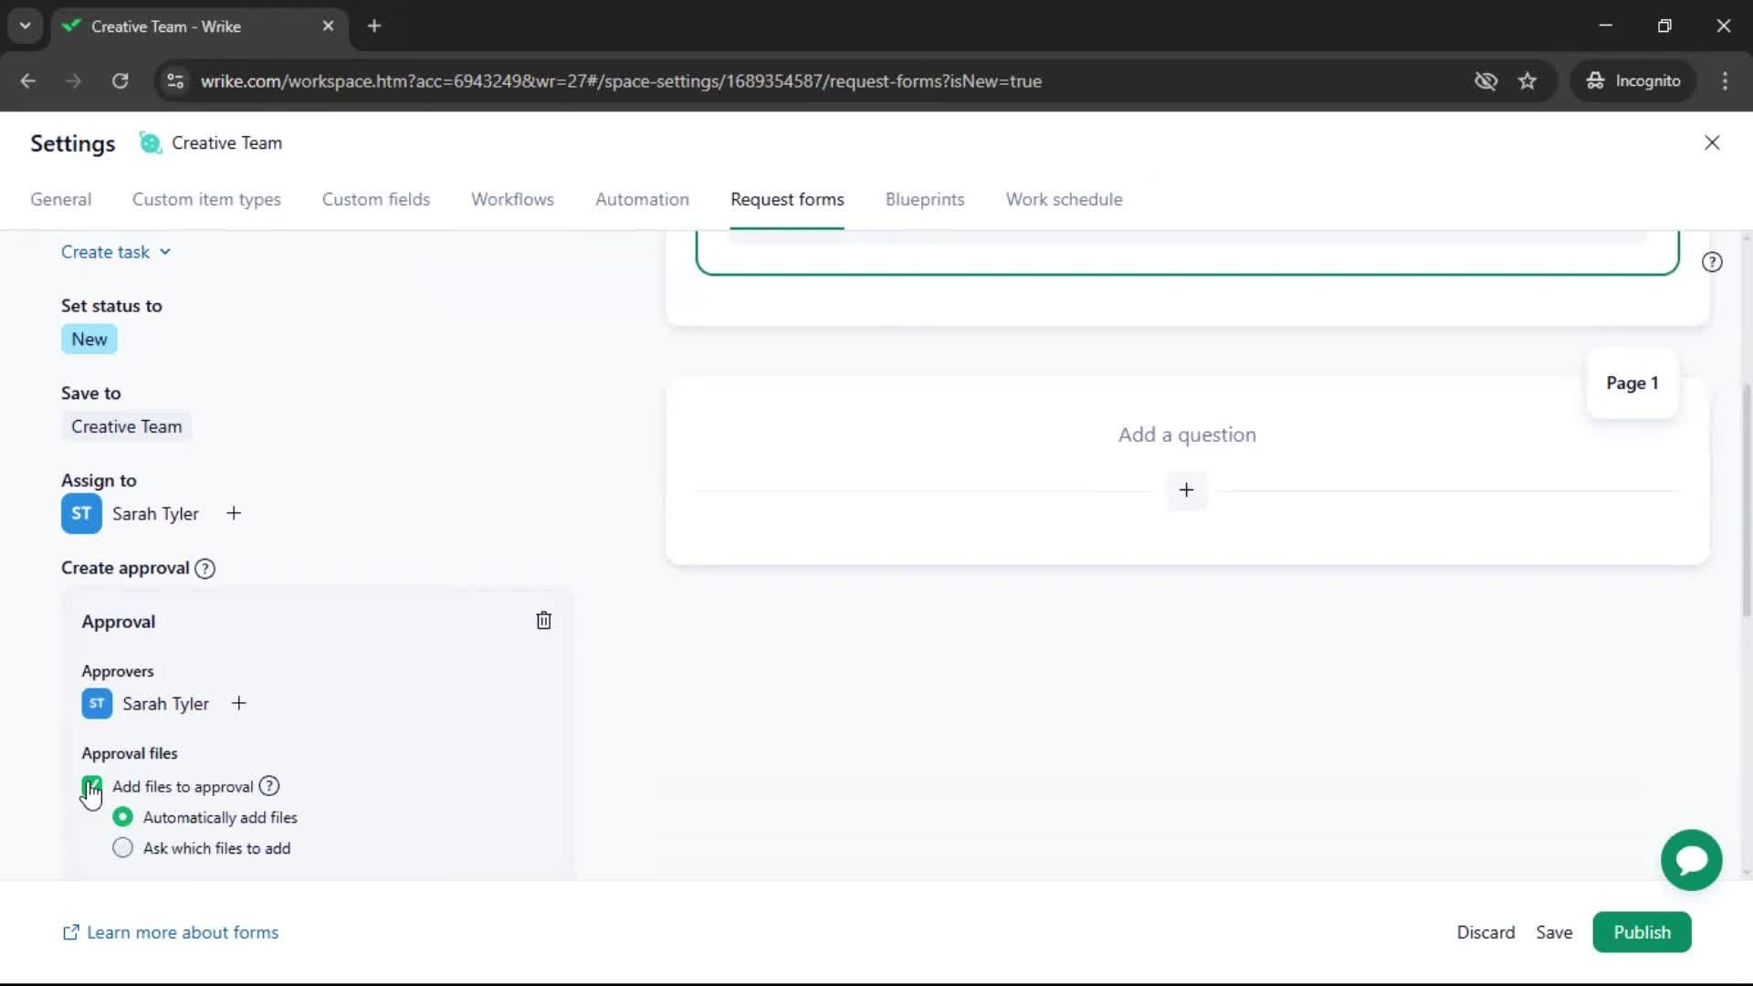Click the Creative Team space icon
The height and width of the screenshot is (986, 1753).
pyautogui.click(x=150, y=143)
